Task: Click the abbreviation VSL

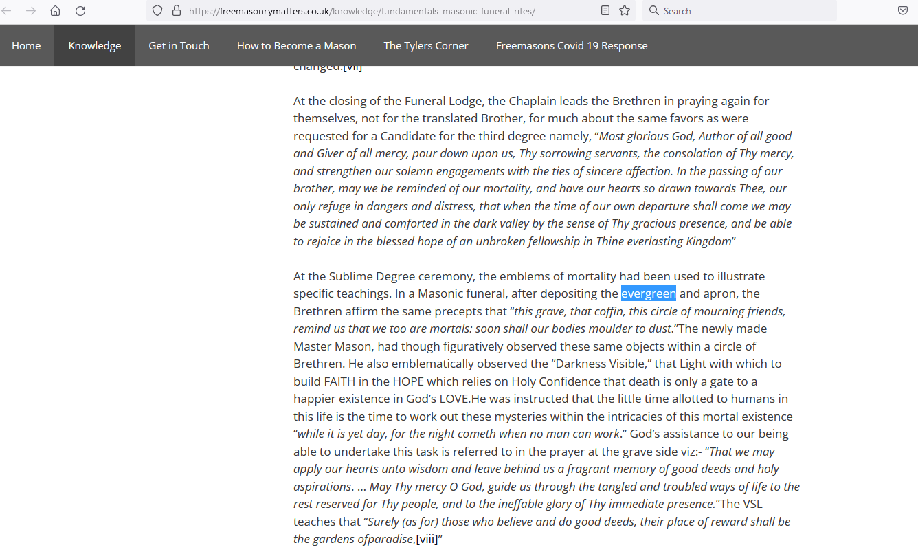Action: (x=753, y=504)
